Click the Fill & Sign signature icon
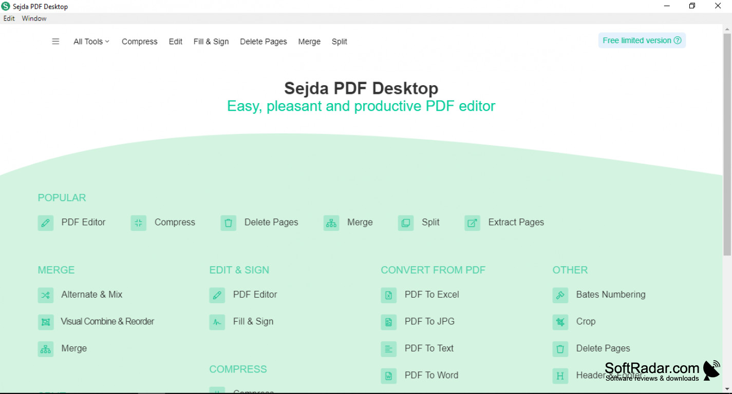The height and width of the screenshot is (394, 732). click(x=217, y=322)
